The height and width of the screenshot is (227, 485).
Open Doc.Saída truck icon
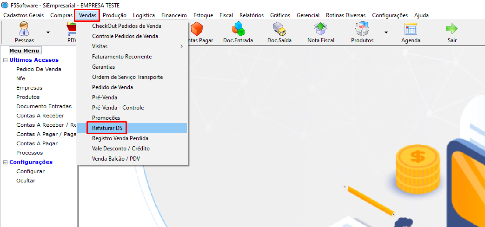[279, 29]
